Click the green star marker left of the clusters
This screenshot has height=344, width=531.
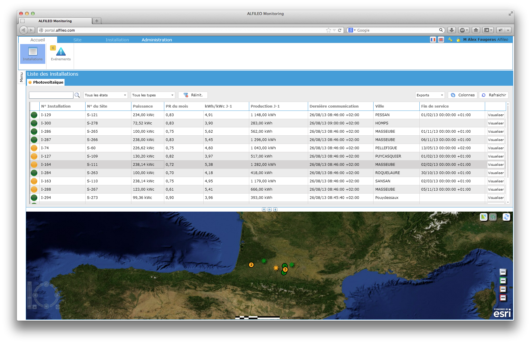[264, 261]
